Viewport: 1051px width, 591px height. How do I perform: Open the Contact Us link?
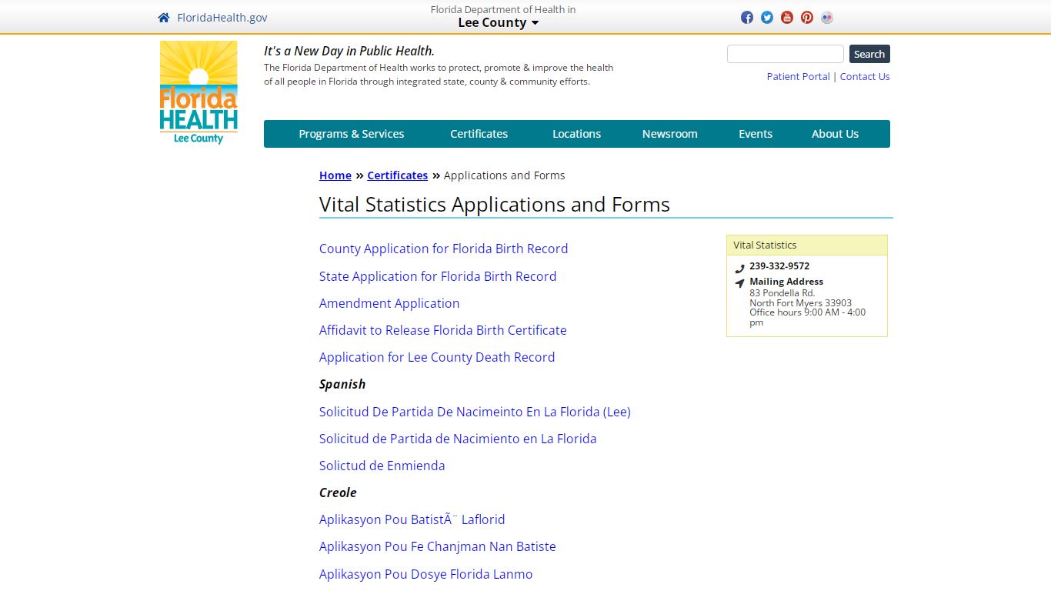click(x=865, y=76)
